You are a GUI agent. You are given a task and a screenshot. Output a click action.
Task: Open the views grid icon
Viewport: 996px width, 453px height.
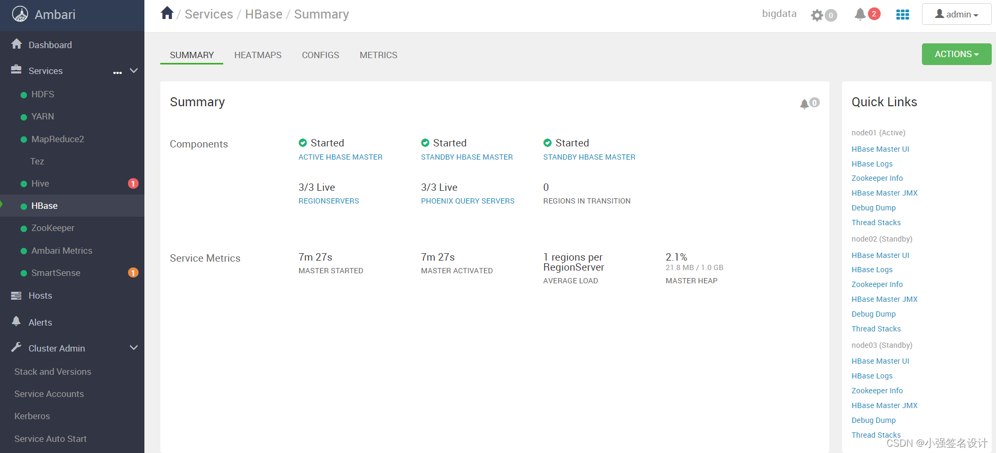(902, 15)
